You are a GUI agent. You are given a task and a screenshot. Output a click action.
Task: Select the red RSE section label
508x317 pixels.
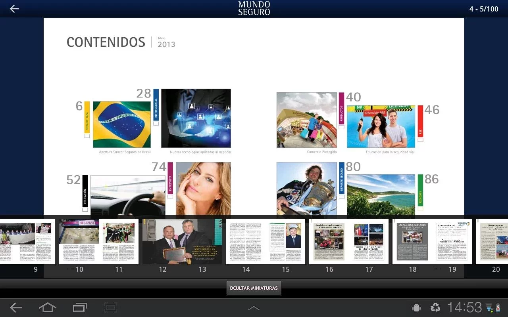click(x=421, y=121)
